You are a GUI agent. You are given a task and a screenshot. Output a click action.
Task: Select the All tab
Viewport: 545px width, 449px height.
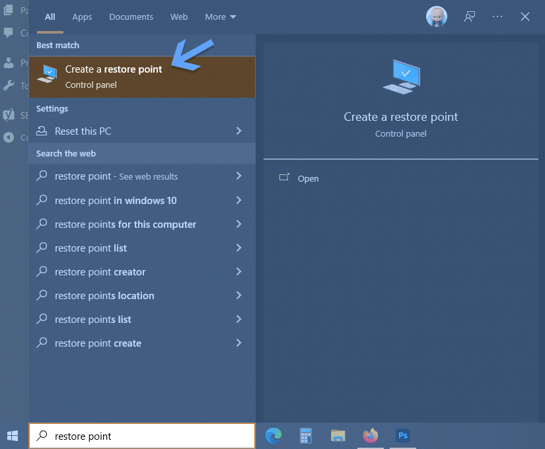pos(50,17)
